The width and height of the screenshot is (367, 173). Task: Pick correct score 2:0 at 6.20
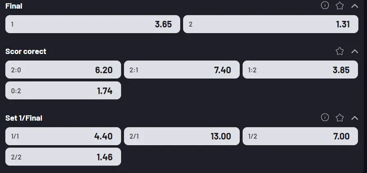(x=63, y=70)
